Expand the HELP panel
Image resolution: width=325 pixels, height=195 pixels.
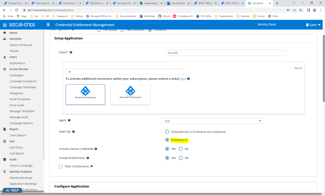12,190
